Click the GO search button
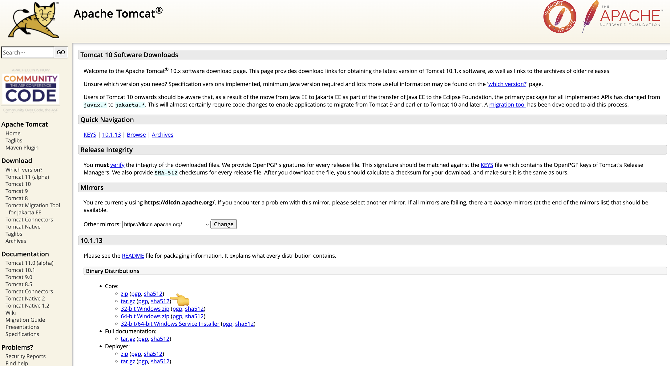The width and height of the screenshot is (670, 367). [x=61, y=52]
